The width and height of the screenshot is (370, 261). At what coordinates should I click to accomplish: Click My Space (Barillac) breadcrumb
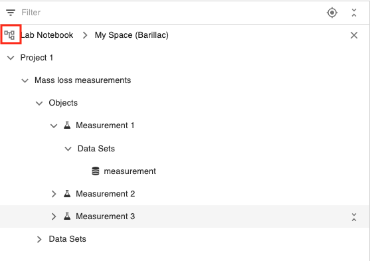[132, 35]
